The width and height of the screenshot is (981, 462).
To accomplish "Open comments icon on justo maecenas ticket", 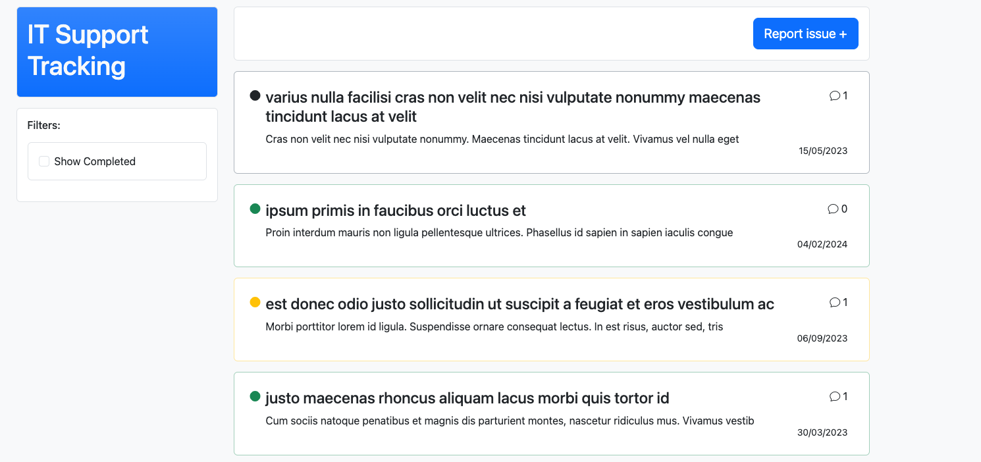I will [835, 397].
